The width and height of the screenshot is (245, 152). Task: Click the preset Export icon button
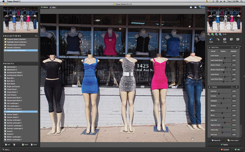click(x=34, y=145)
